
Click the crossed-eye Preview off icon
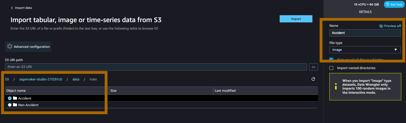coord(381,26)
